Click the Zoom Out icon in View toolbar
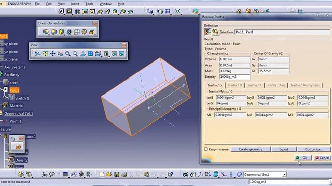Screen dimensions: 332x186 [x=75, y=54]
